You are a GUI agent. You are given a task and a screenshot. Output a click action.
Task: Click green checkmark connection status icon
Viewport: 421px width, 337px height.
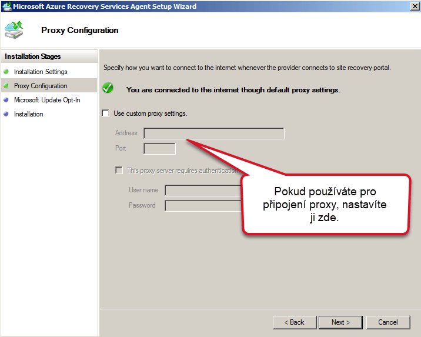(x=108, y=88)
